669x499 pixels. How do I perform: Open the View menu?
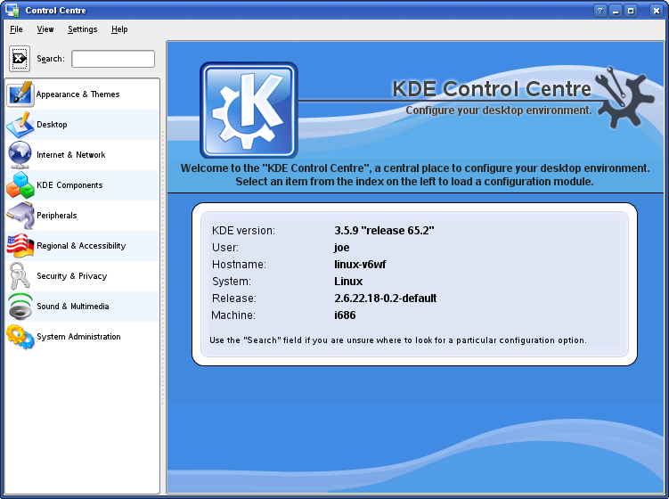coord(45,29)
